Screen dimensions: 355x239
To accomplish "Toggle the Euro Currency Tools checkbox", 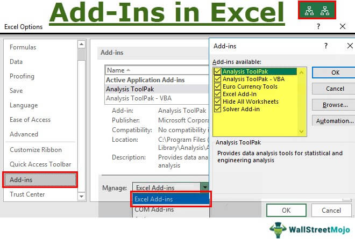I will [217, 86].
